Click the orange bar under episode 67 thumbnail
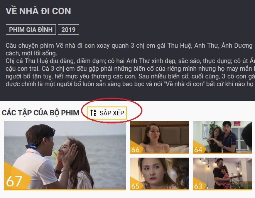The height and width of the screenshot is (198, 255). click(x=65, y=190)
